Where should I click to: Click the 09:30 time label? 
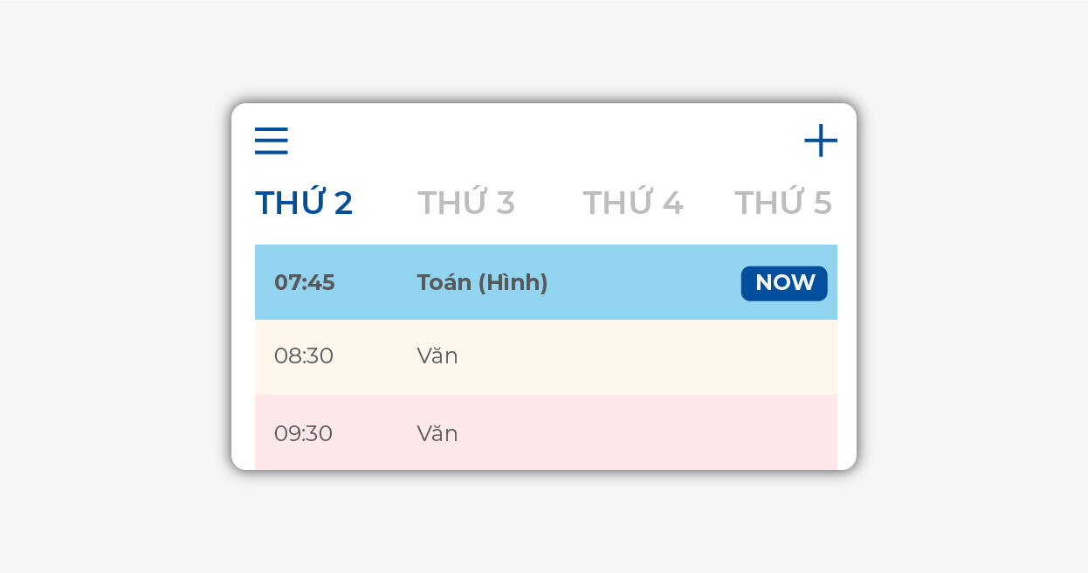pos(304,433)
